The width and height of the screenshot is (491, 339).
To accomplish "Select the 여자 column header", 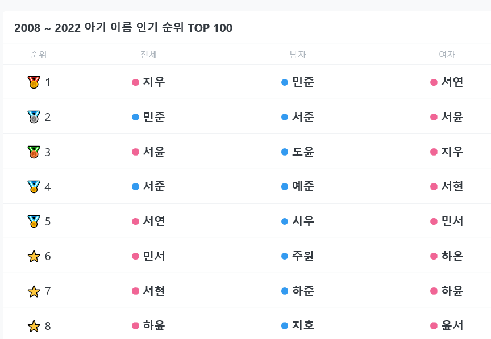I will tap(447, 55).
